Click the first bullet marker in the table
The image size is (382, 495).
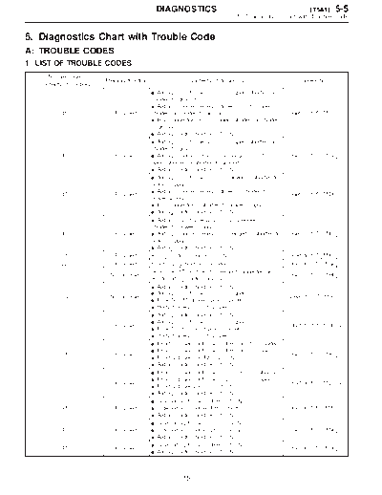coord(153,93)
